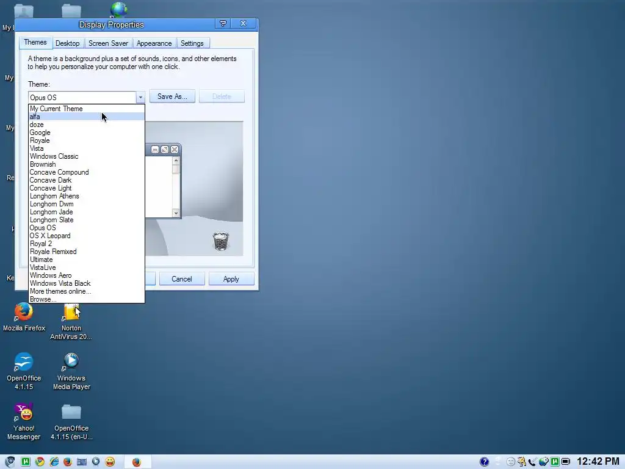Choose the Windows Vista Black theme

click(87, 283)
